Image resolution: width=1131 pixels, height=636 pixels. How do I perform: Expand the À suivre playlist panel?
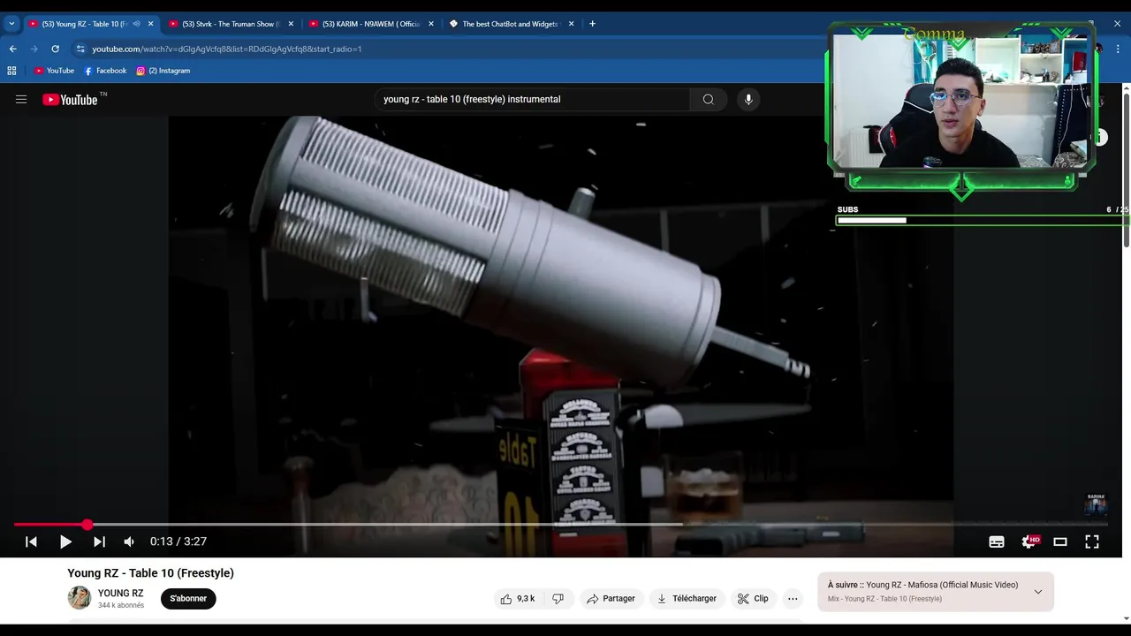point(1038,592)
